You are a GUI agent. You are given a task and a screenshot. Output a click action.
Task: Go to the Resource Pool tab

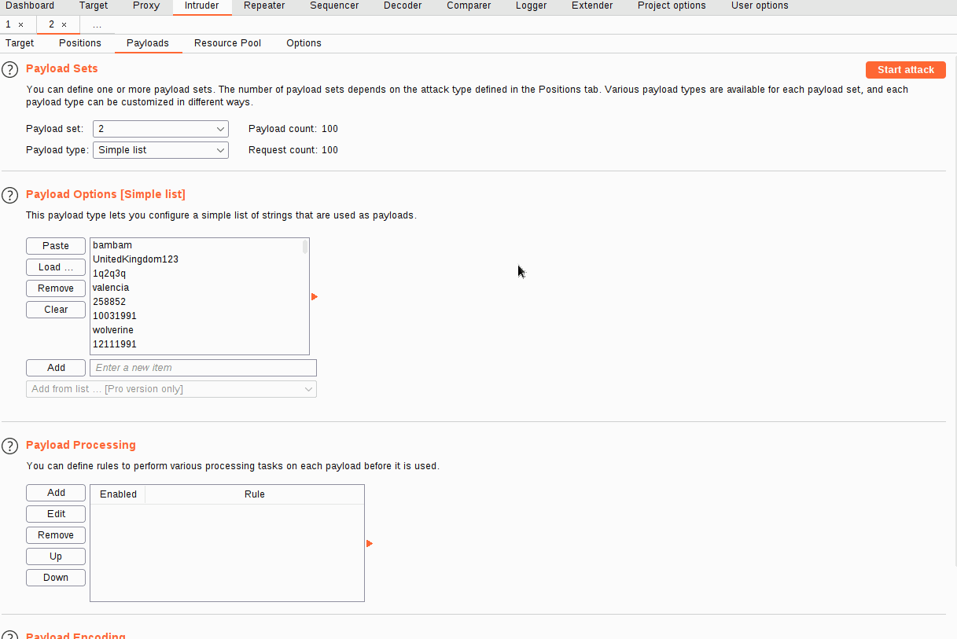point(227,43)
